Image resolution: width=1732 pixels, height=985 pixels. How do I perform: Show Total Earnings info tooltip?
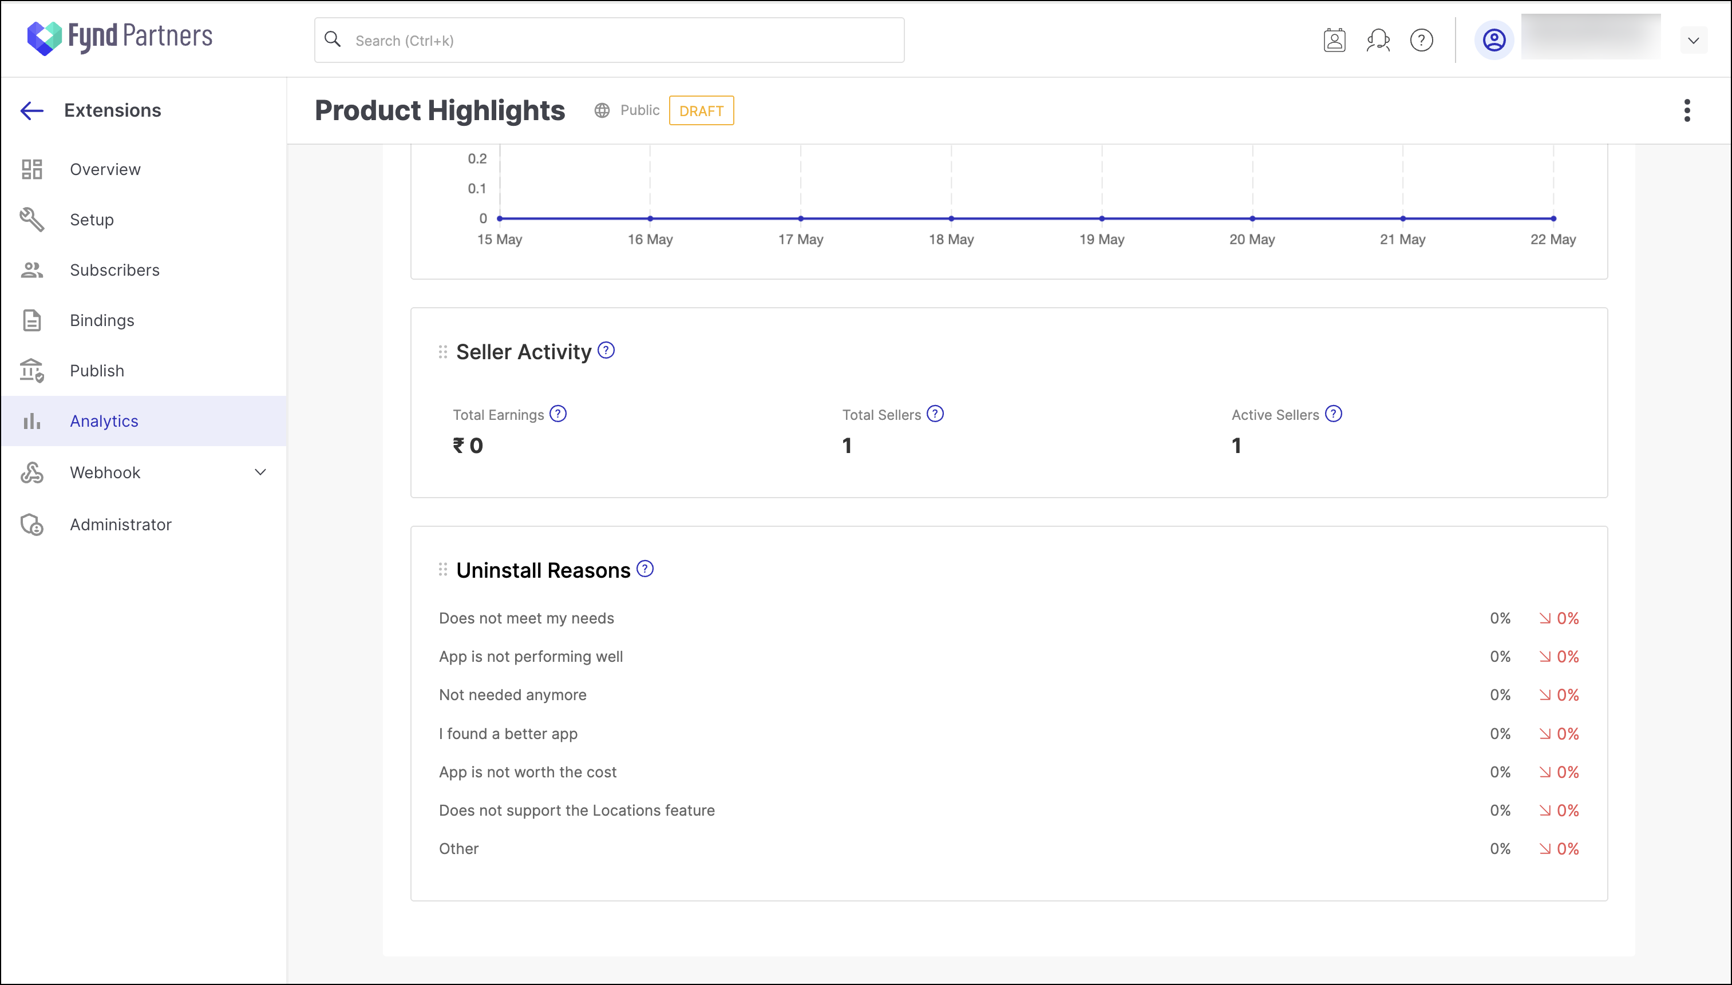click(x=557, y=414)
